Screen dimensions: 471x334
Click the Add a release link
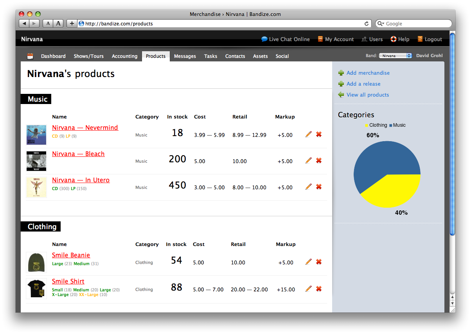coord(363,84)
